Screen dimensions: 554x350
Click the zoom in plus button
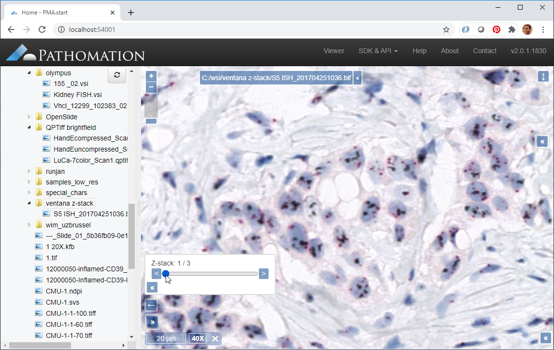(151, 76)
